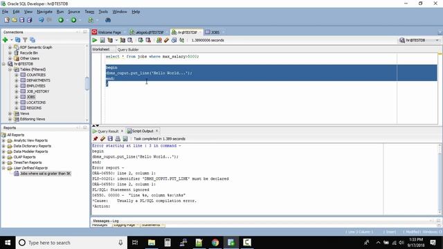The width and height of the screenshot is (443, 249).
Task: Collapse the Tables (Filtered) node
Action: pos(10,69)
